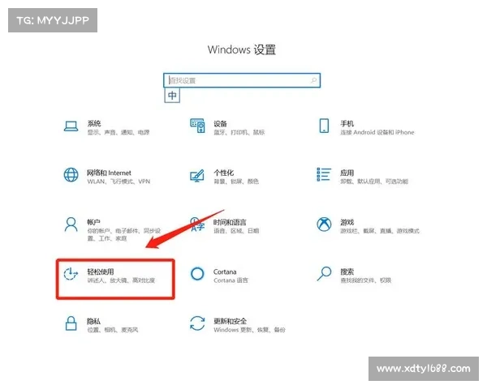
Task: Open the 更新和安全 sync arrows icon
Action: click(197, 323)
